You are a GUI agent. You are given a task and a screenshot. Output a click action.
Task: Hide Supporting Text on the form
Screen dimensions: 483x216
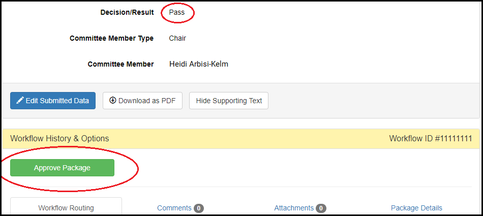pyautogui.click(x=229, y=101)
